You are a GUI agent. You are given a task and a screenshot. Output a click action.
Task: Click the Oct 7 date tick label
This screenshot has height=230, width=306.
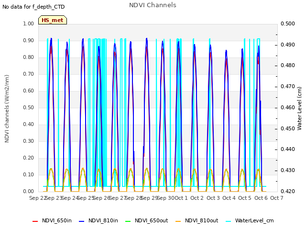277,198
